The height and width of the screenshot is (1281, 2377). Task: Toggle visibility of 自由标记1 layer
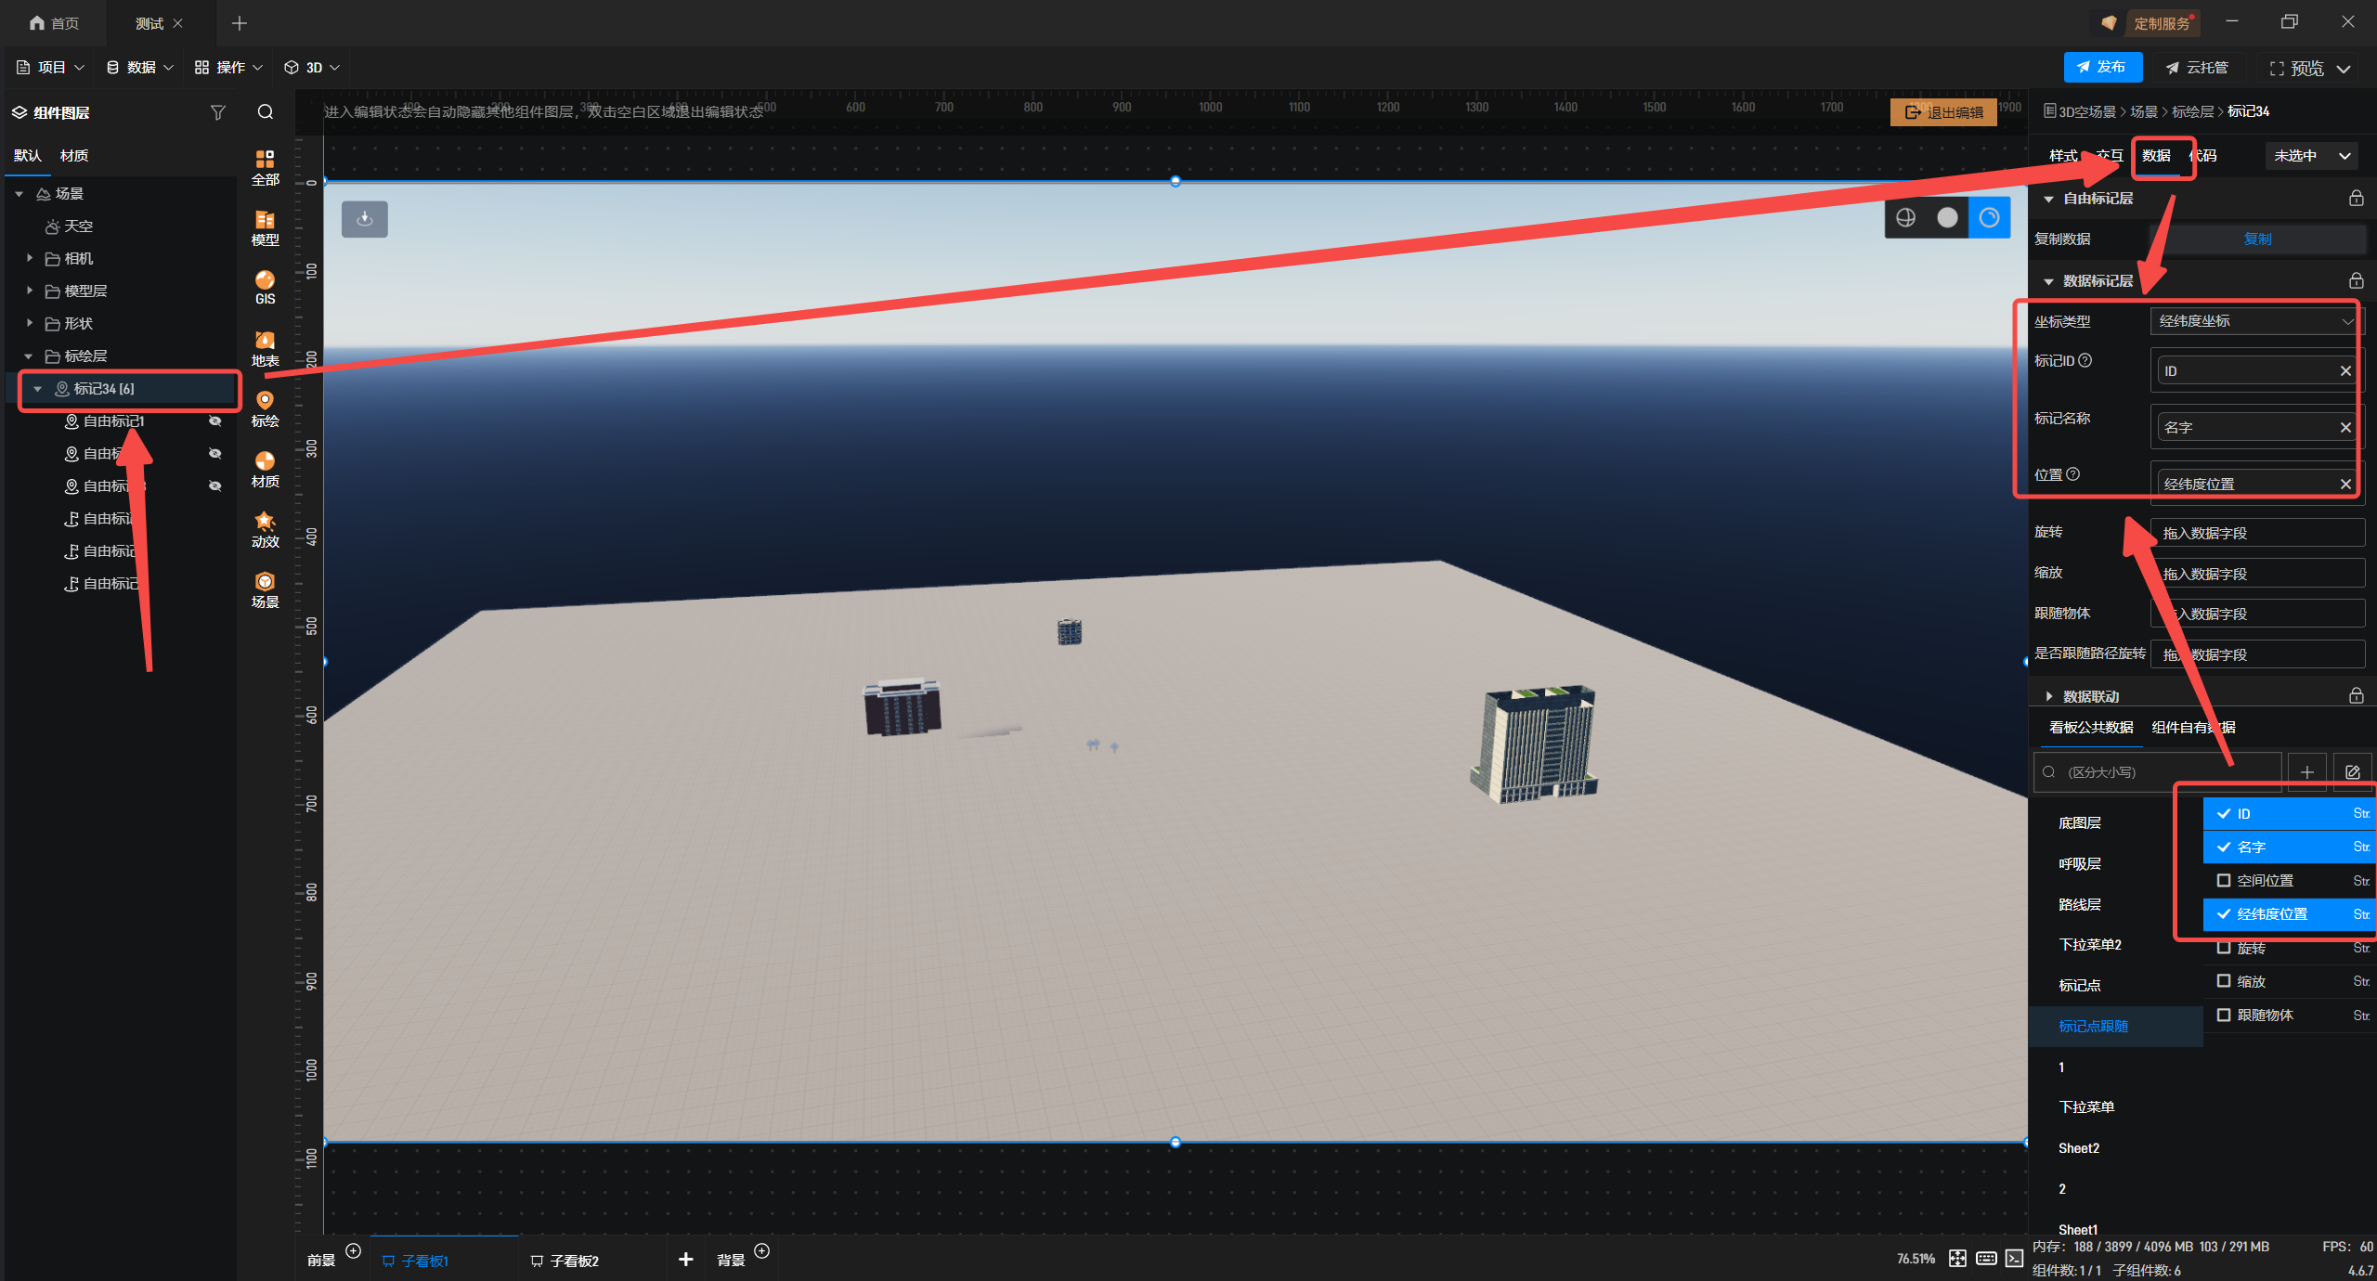click(215, 421)
